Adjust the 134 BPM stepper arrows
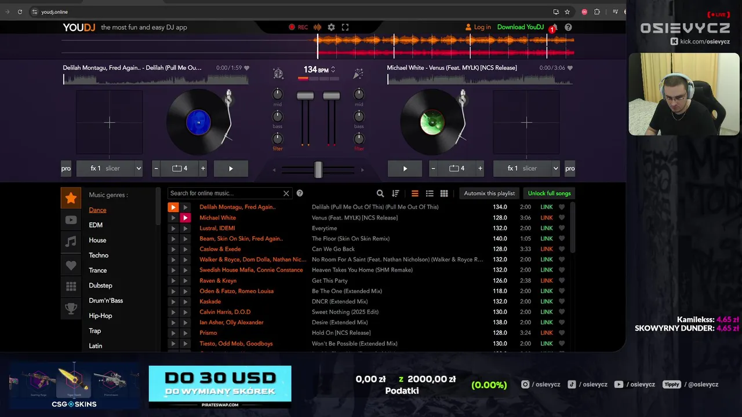This screenshot has height=417, width=742. click(333, 69)
